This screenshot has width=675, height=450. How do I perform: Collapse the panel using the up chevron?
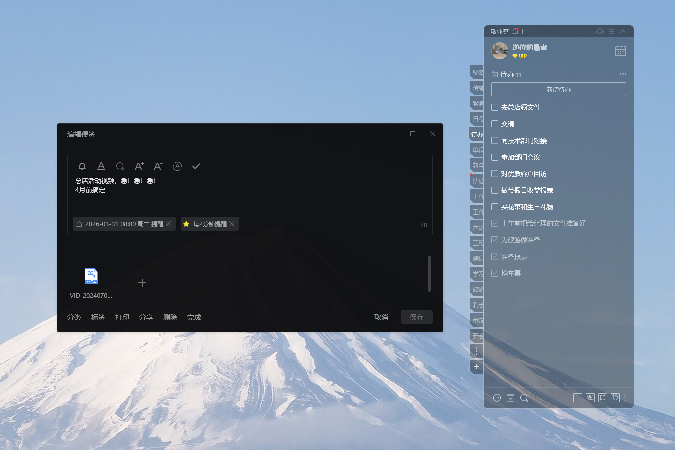coord(623,31)
